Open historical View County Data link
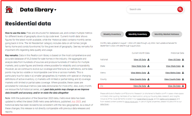 pyautogui.click(x=172, y=79)
